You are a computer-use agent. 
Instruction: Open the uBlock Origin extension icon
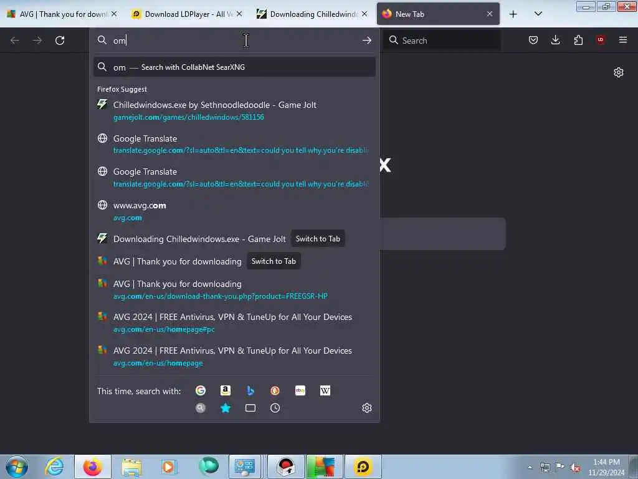pyautogui.click(x=601, y=40)
